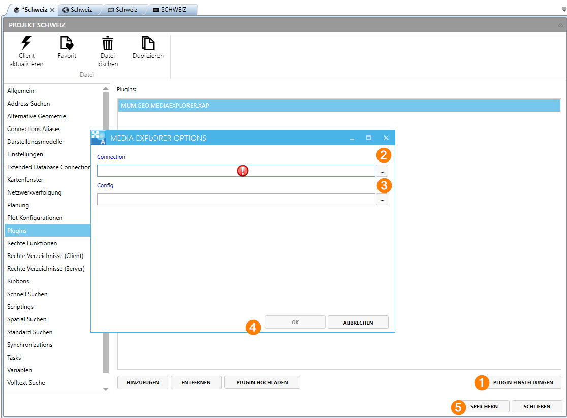Click the HINZUFÜGEN button

(142, 382)
